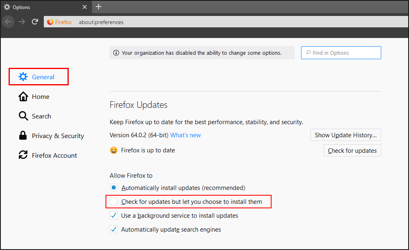Focus the Find in Options search field
The width and height of the screenshot is (409, 250).
[x=341, y=53]
